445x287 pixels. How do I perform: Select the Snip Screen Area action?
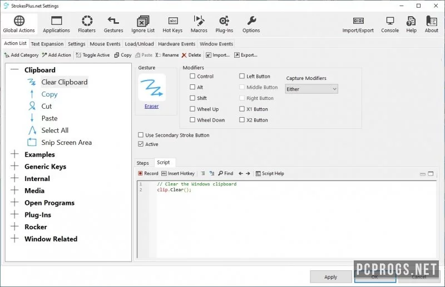point(66,142)
